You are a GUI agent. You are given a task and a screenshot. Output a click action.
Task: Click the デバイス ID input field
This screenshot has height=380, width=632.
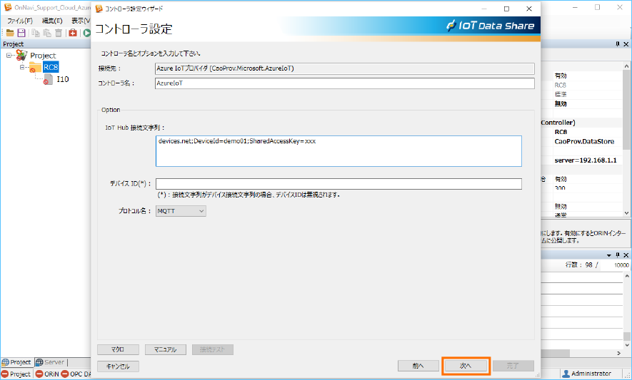tap(338, 184)
